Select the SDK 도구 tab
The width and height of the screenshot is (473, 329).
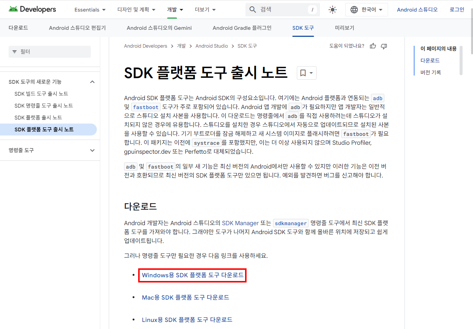(x=303, y=28)
